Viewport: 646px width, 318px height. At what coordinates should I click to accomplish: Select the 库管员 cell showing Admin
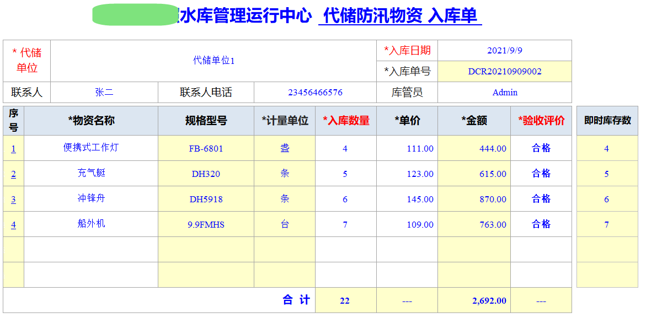tap(505, 92)
